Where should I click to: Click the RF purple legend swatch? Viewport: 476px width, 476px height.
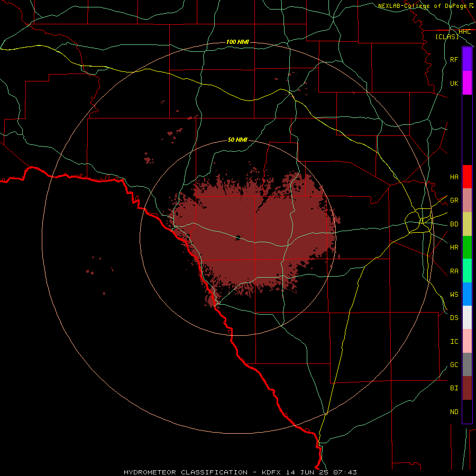click(467, 59)
